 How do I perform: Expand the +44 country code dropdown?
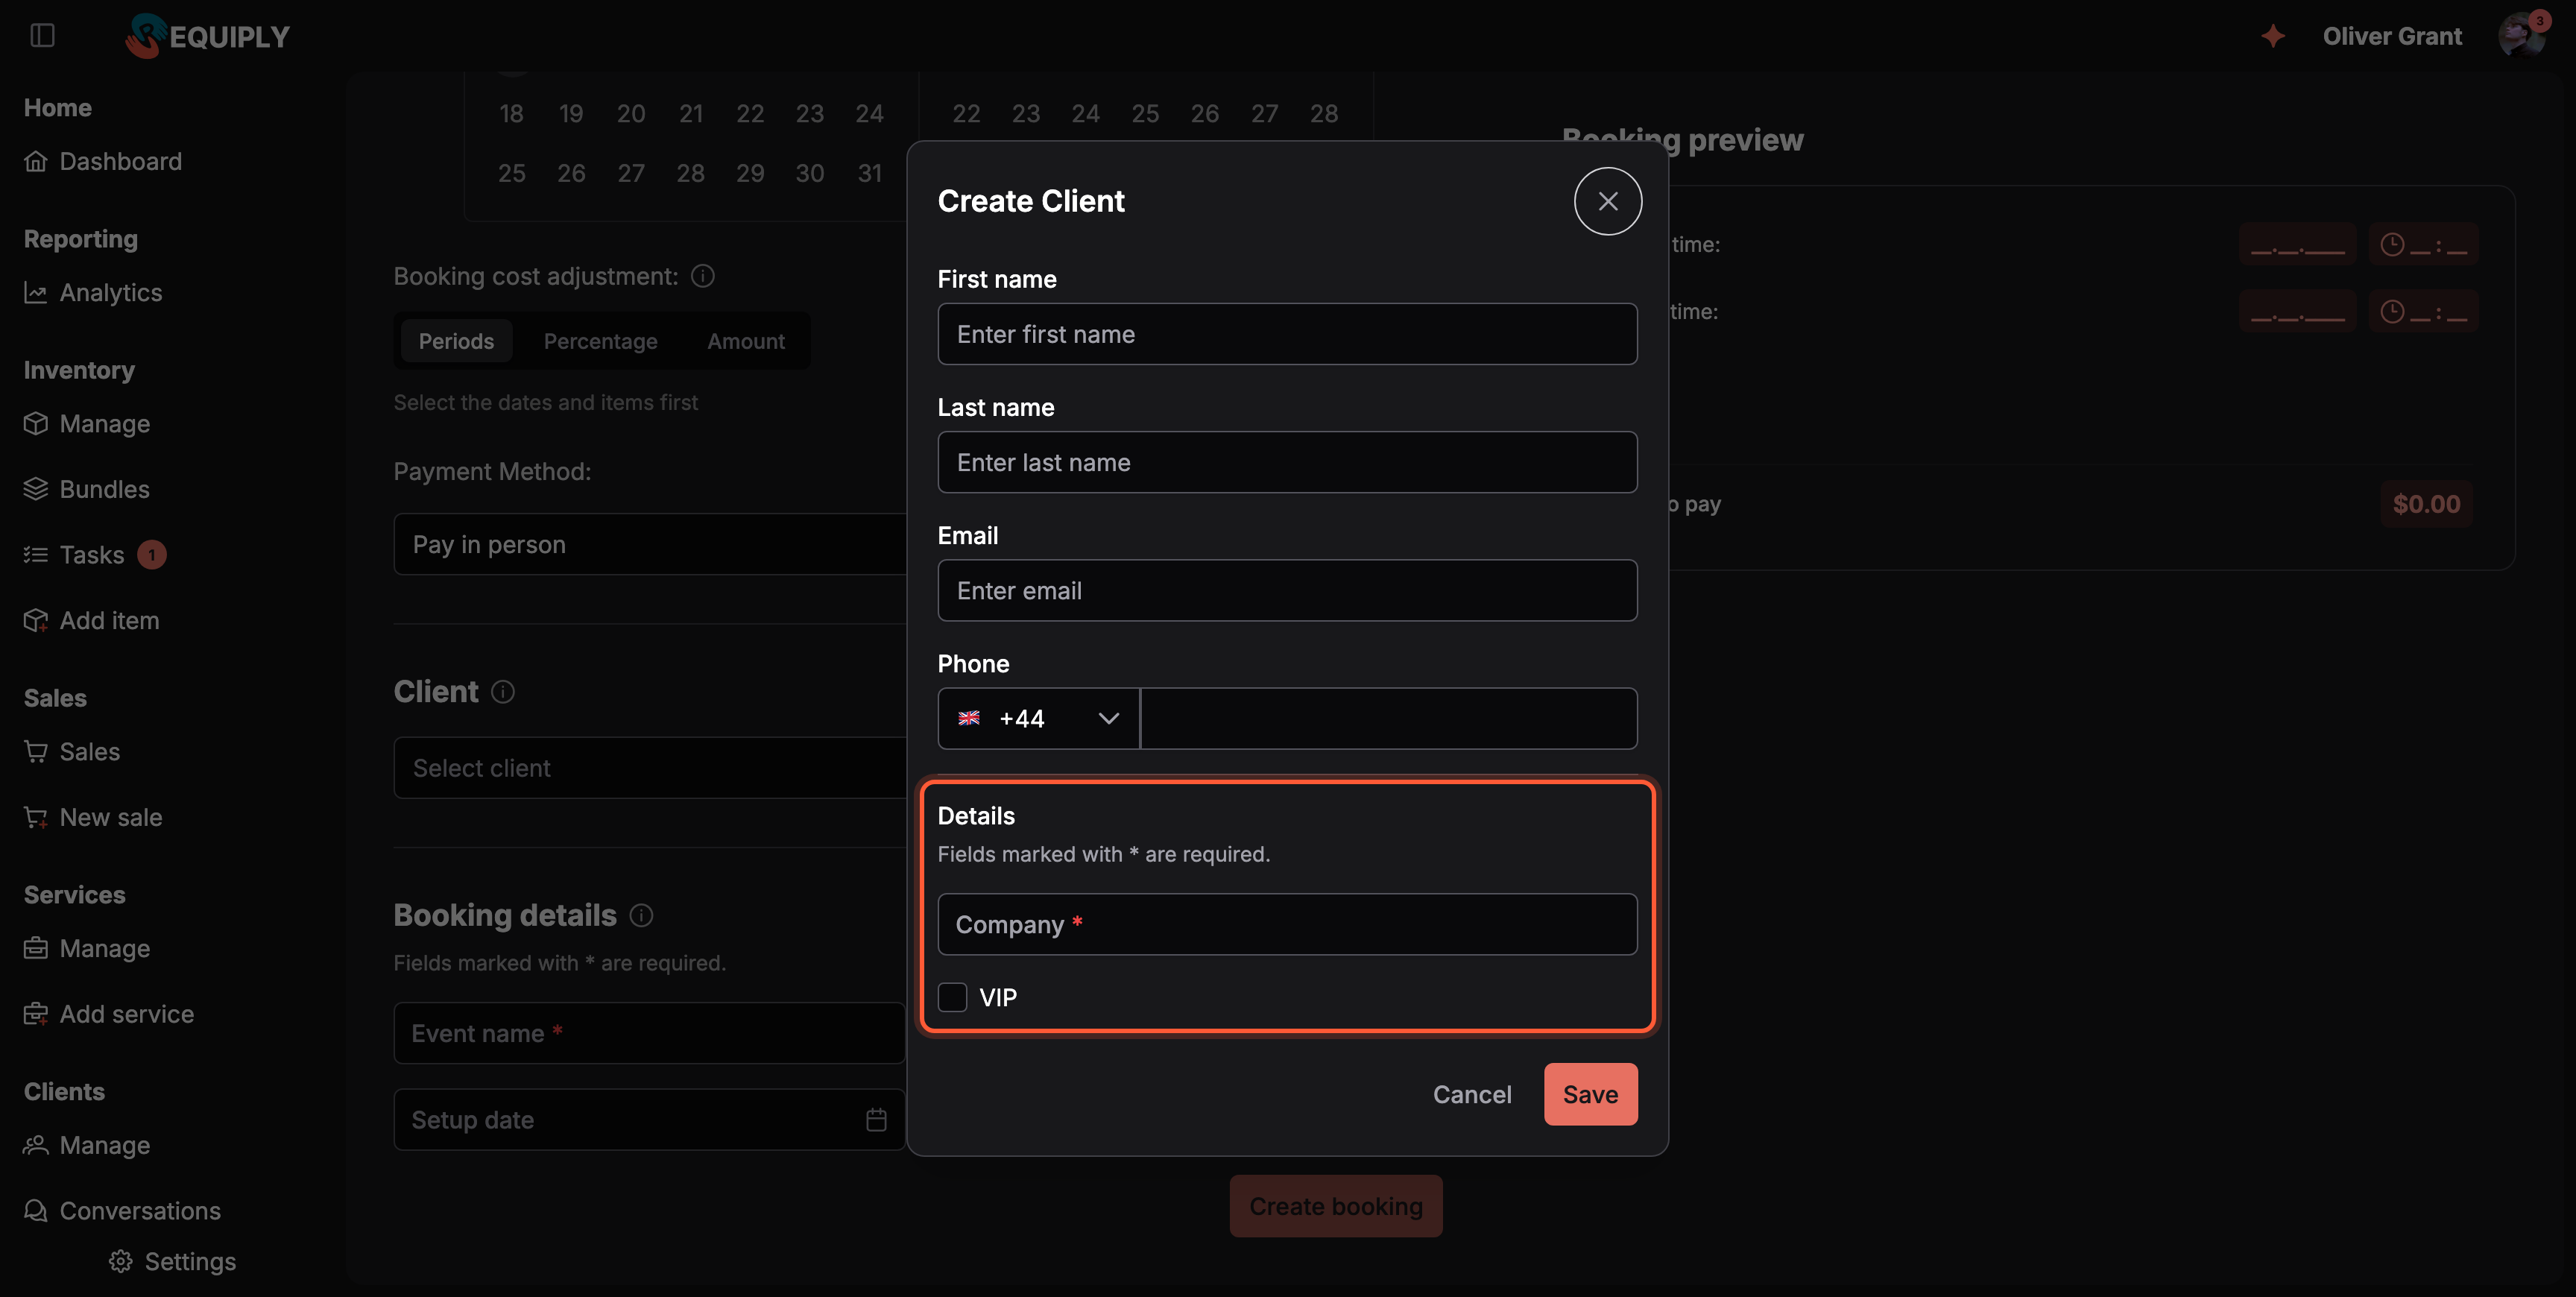point(1038,718)
